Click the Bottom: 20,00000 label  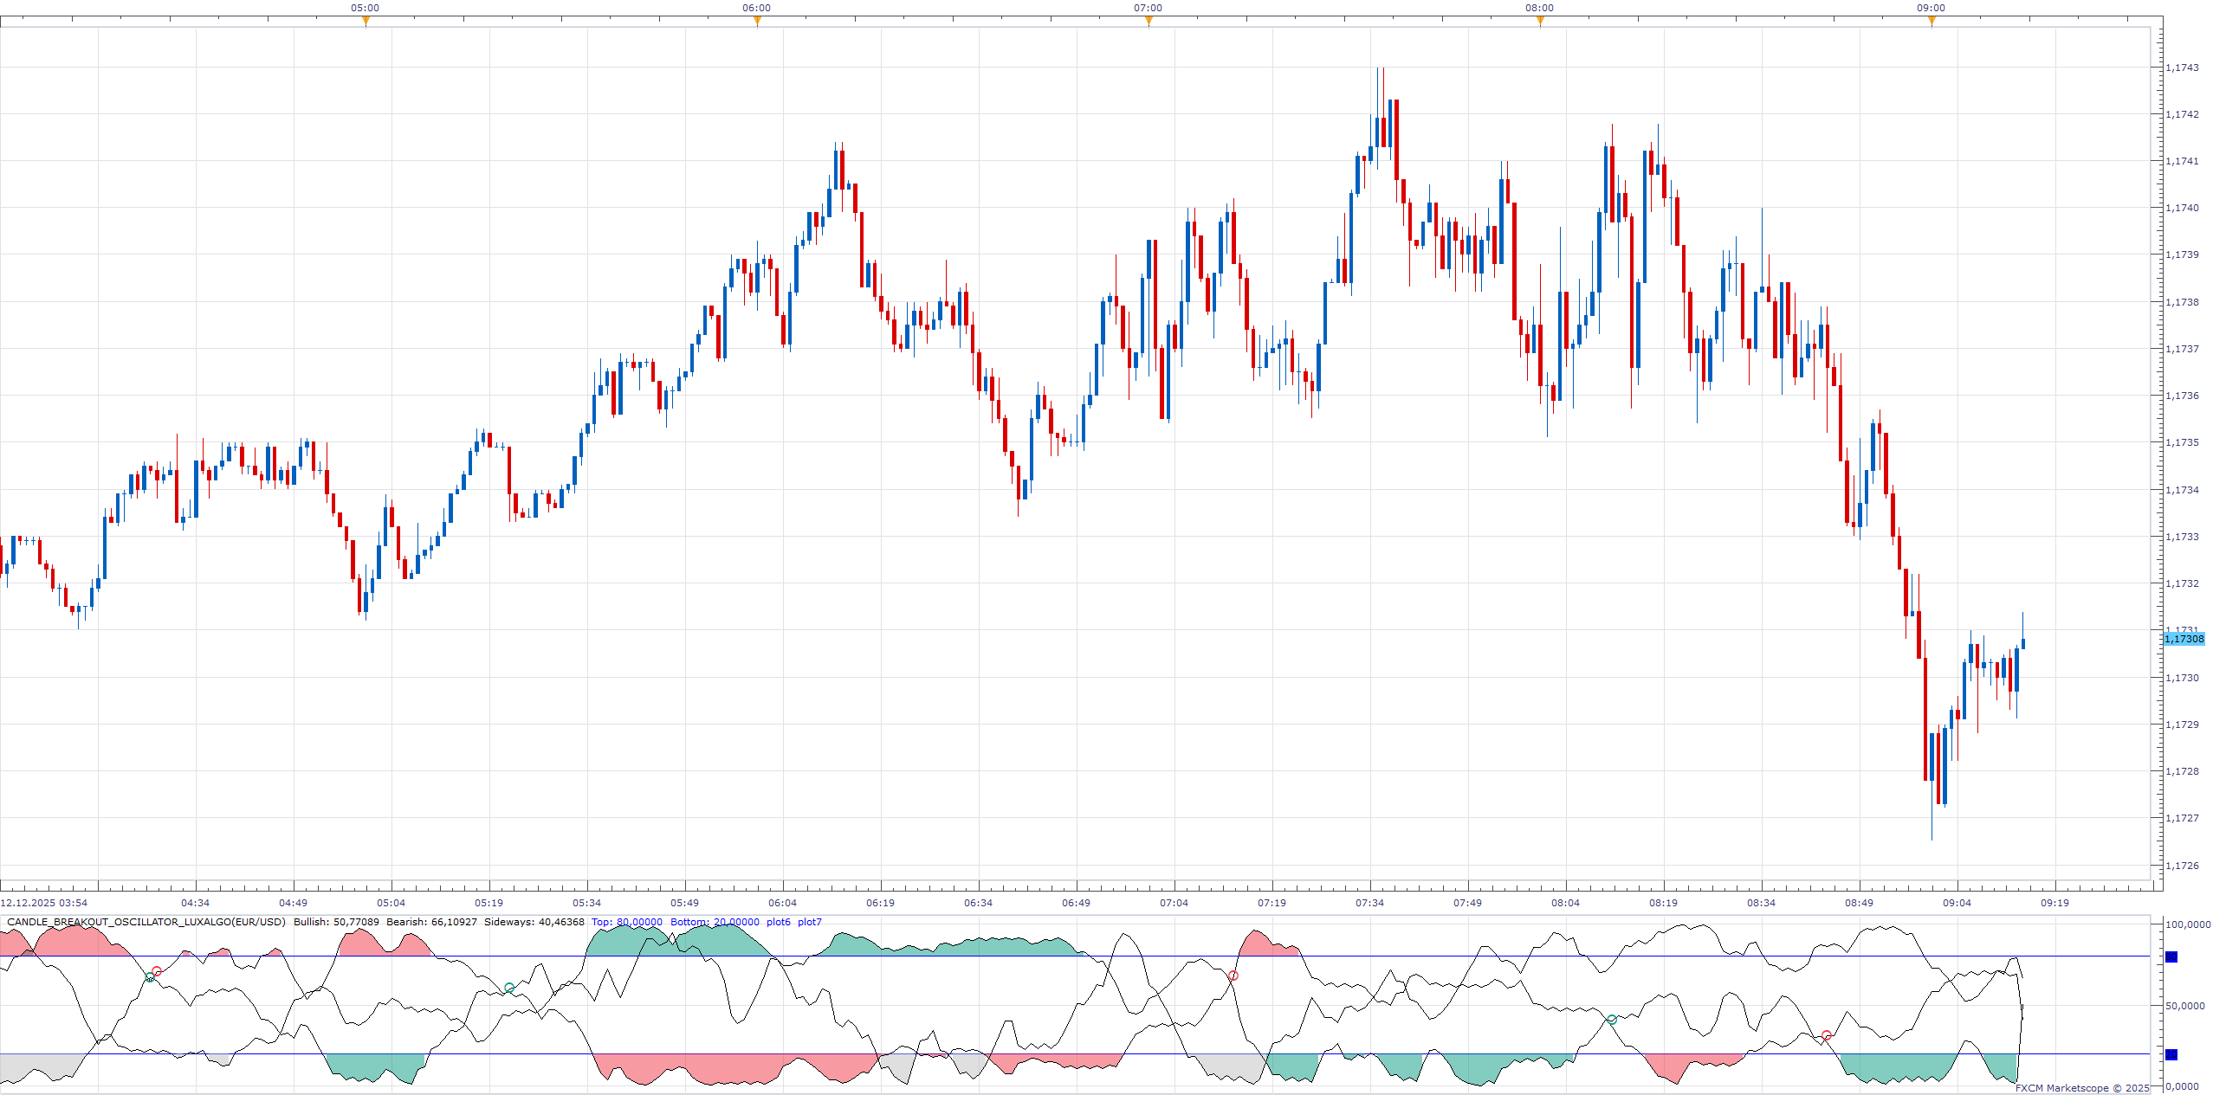tap(715, 922)
